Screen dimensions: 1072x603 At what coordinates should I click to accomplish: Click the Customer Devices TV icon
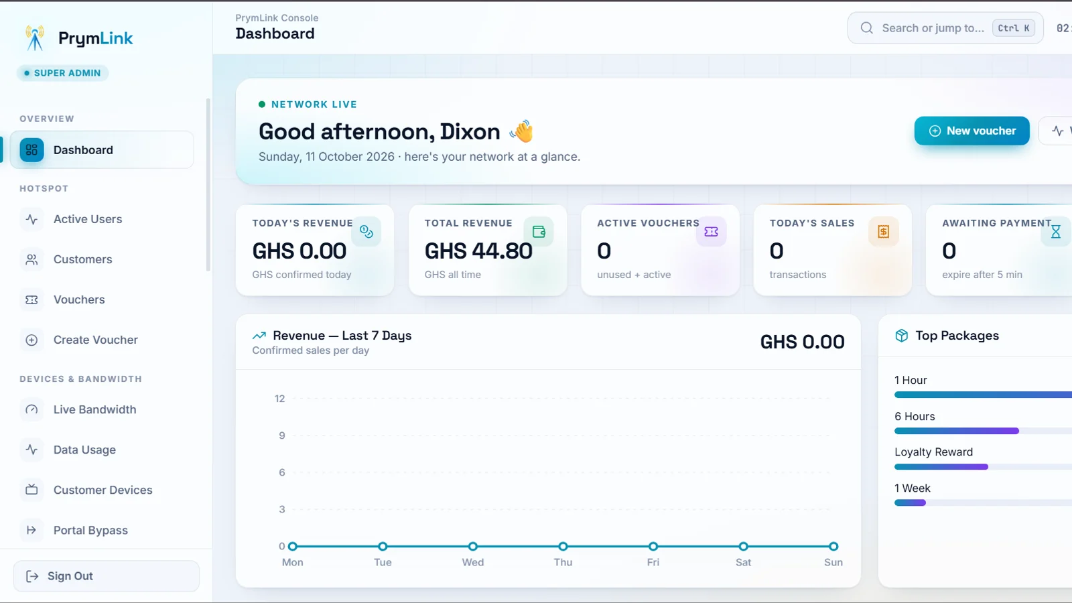pos(31,490)
